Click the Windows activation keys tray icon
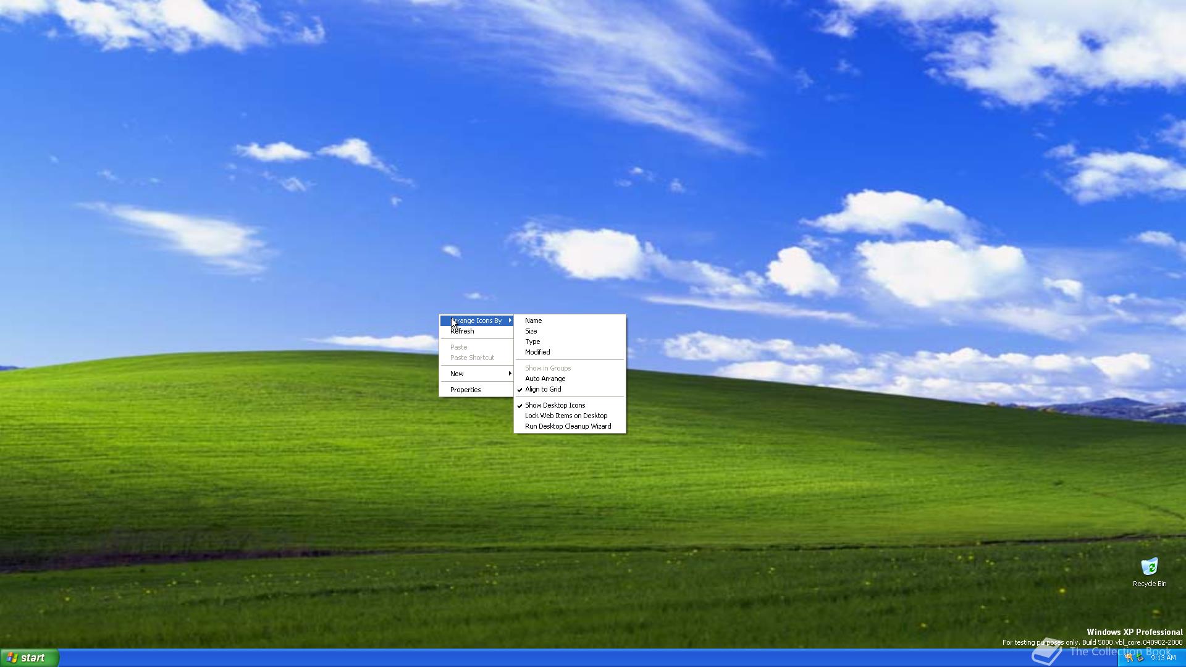The width and height of the screenshot is (1186, 667). [1129, 658]
